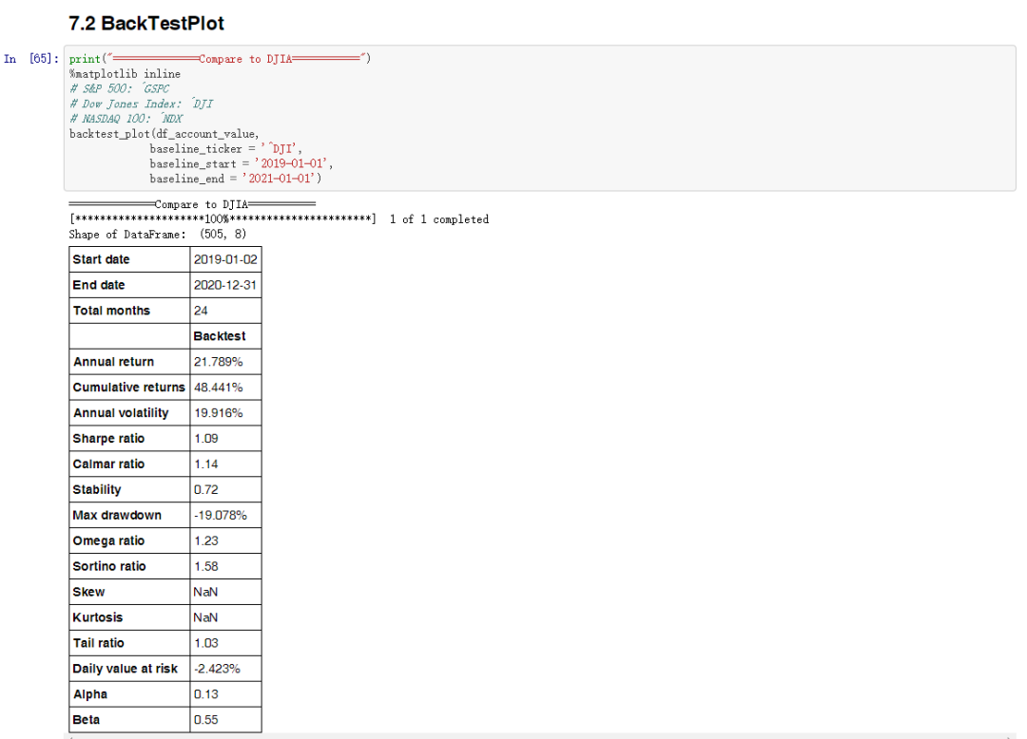1027x739 pixels.
Task: Select the In [65] cell prompt
Action: tap(30, 59)
